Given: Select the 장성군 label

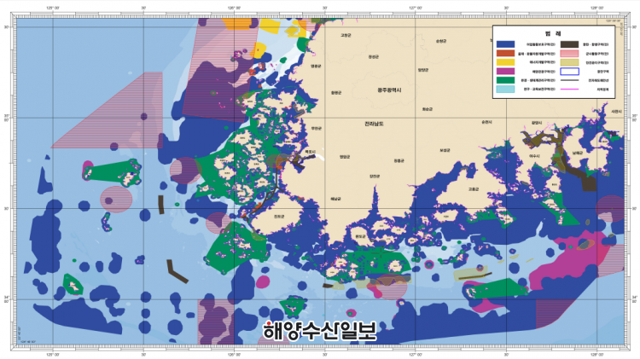Looking at the screenshot, I should tap(374, 56).
